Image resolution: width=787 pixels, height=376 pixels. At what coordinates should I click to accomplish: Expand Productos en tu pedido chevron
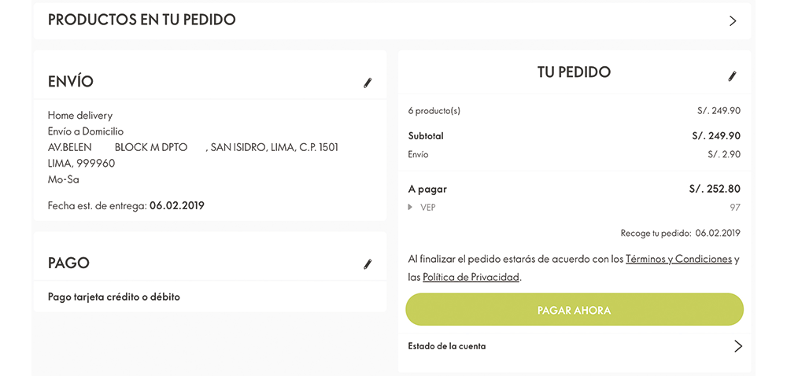pyautogui.click(x=733, y=20)
